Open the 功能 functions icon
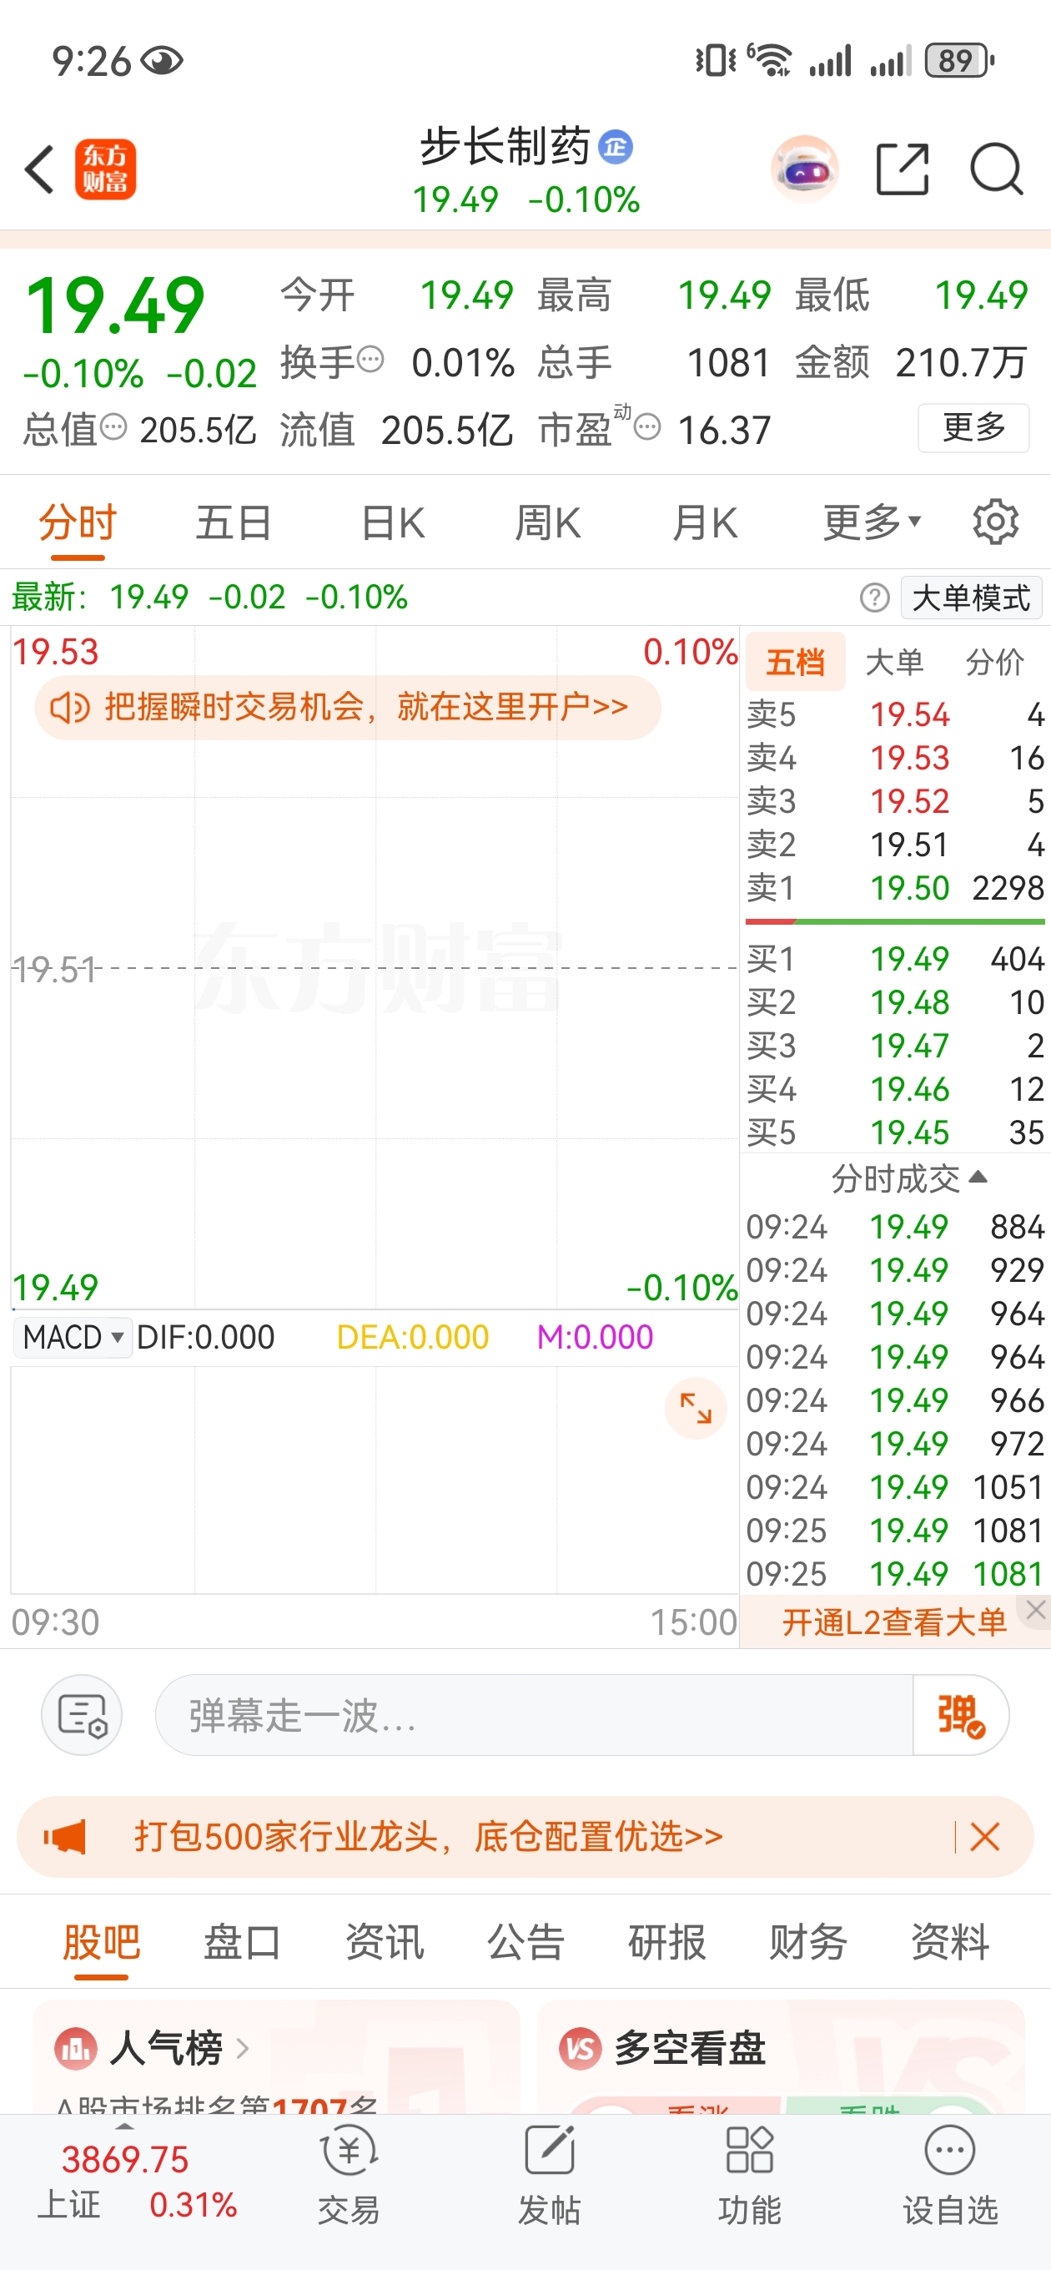This screenshot has height=2270, width=1051. (x=750, y=2174)
